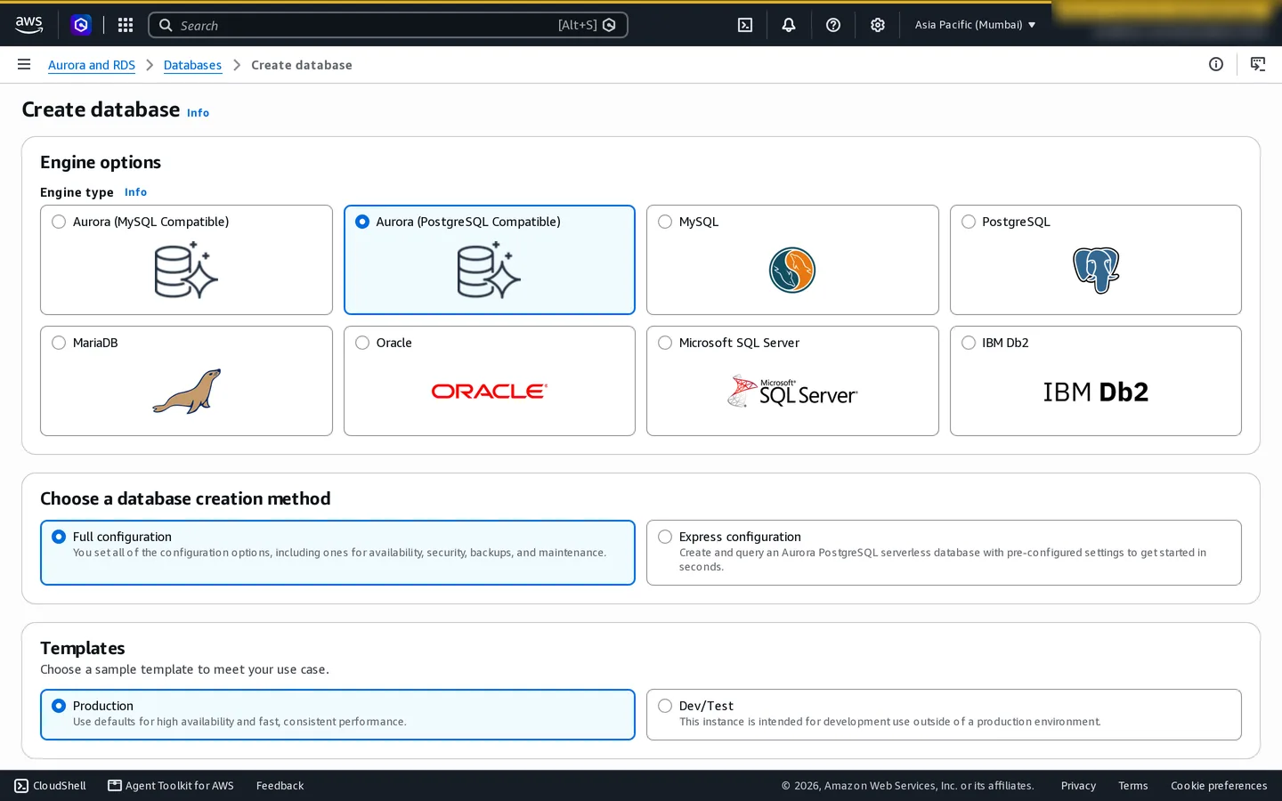This screenshot has height=801, width=1282.
Task: Open Info link beside Create database
Action: (x=198, y=113)
